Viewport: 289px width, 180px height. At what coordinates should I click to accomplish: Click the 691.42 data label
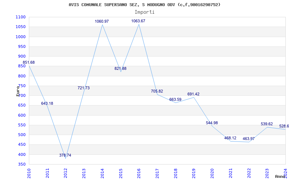pyautogui.click(x=193, y=94)
